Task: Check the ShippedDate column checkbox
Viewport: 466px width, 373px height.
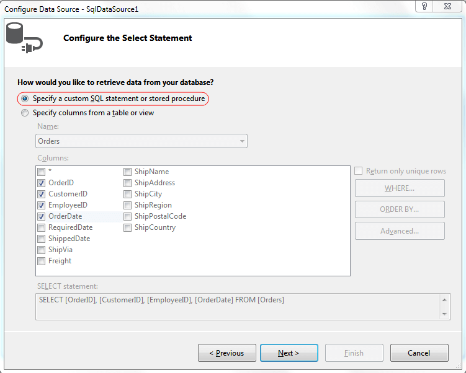Action: tap(42, 239)
